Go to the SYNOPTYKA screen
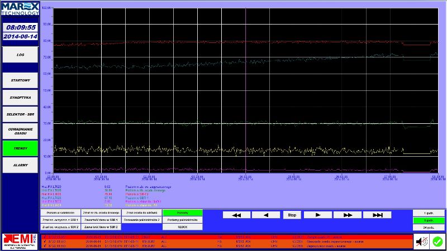This screenshot has width=447, height=251. (20, 97)
